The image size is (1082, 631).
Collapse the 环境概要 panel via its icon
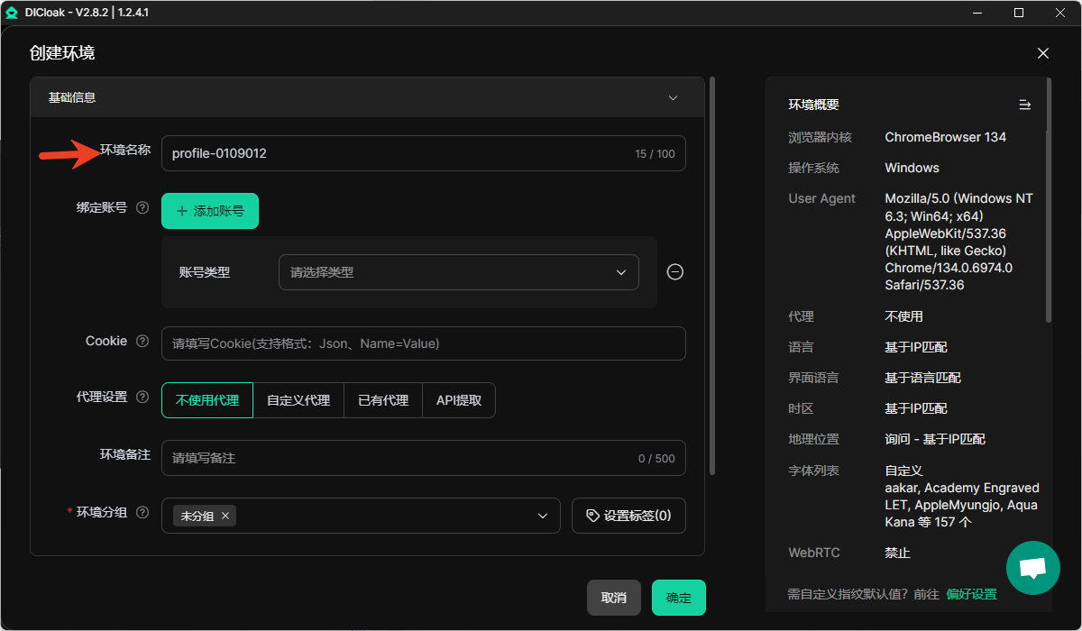point(1024,105)
